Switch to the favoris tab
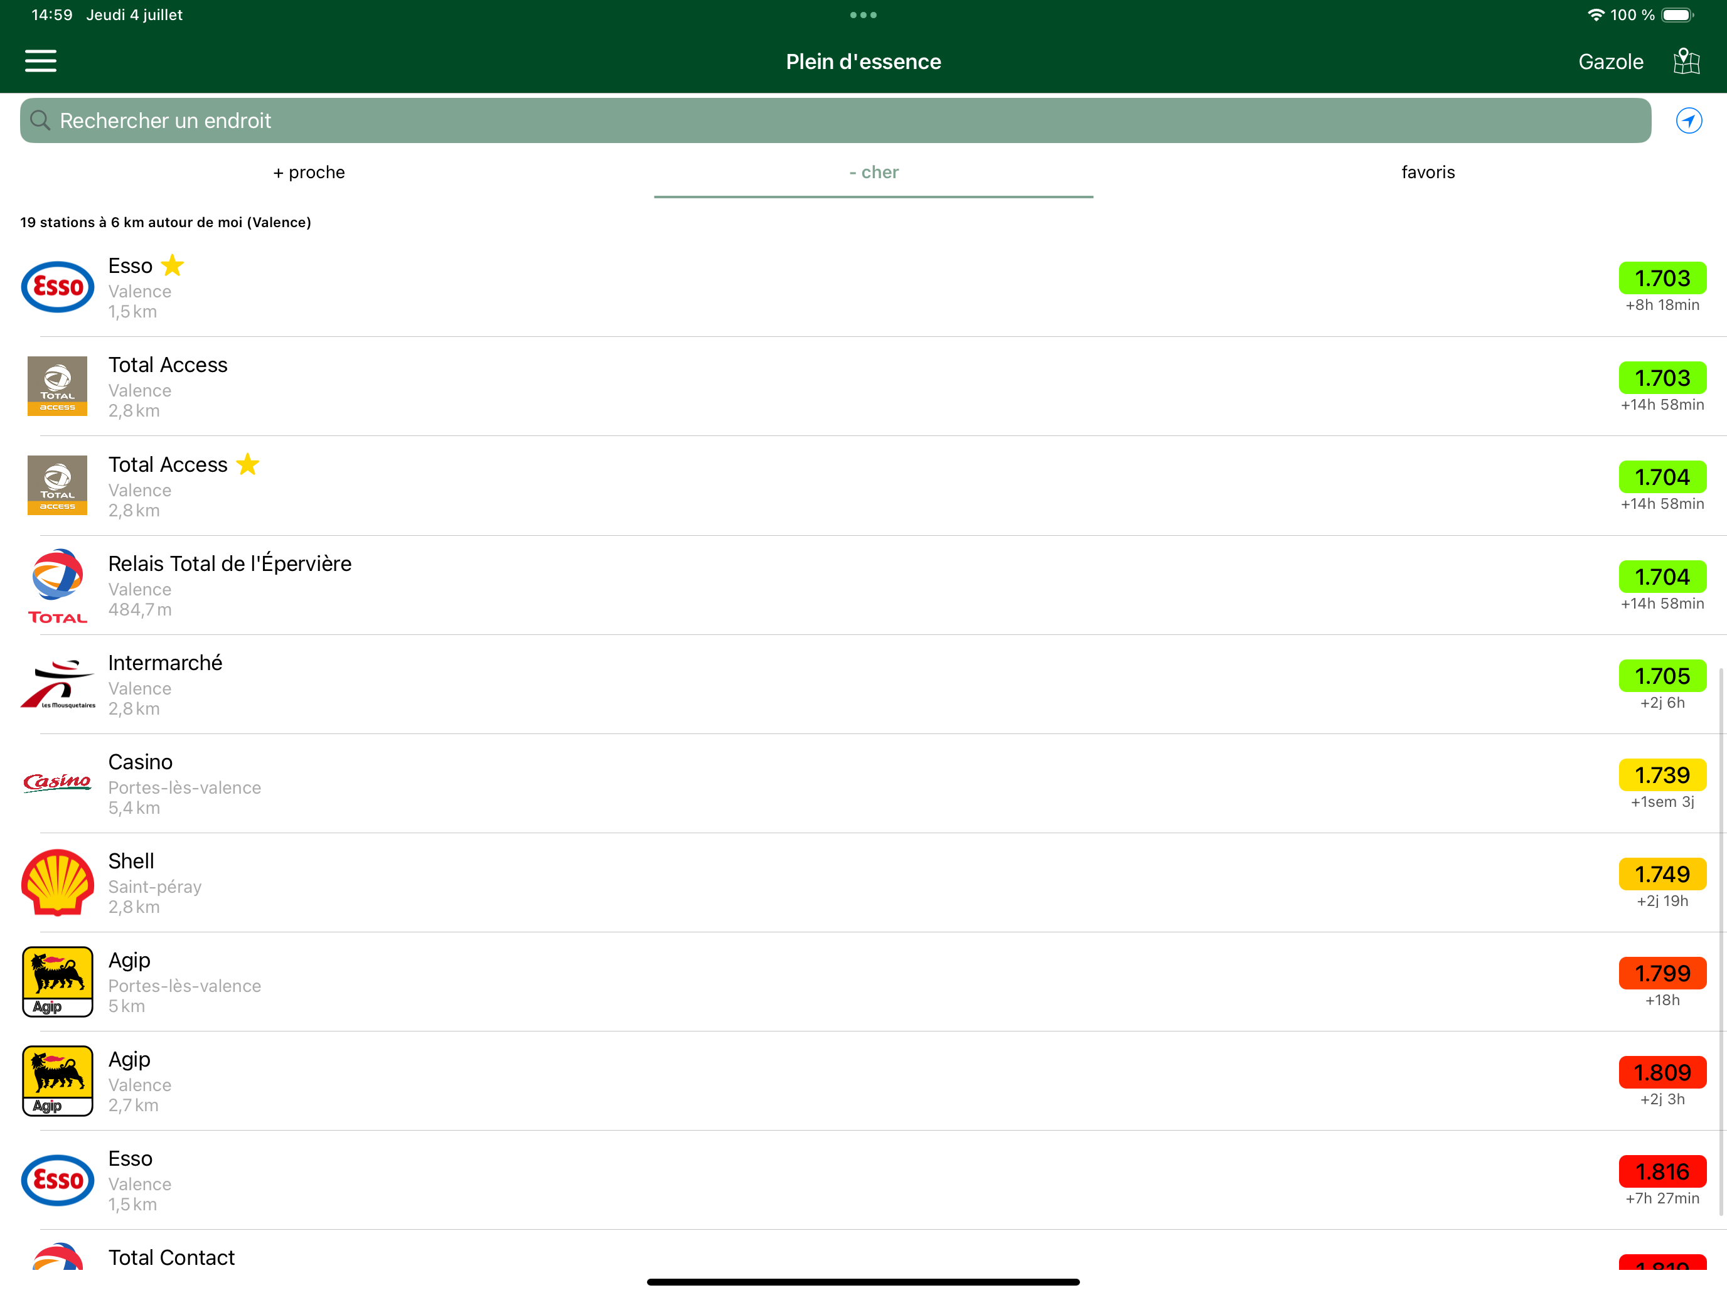Screen dimensions: 1727x1295 [x=1428, y=172]
